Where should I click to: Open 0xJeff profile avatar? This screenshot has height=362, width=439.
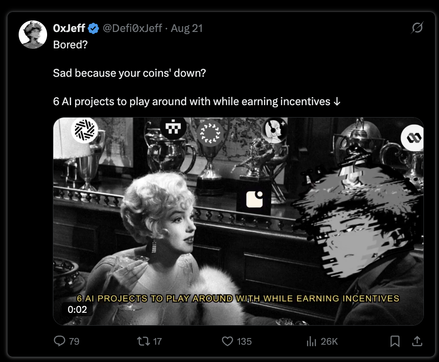[33, 35]
